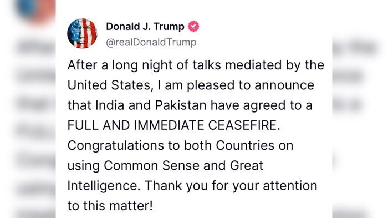The height and width of the screenshot is (218, 388).
Task: Click the word "India" in the post
Action: [110, 105]
